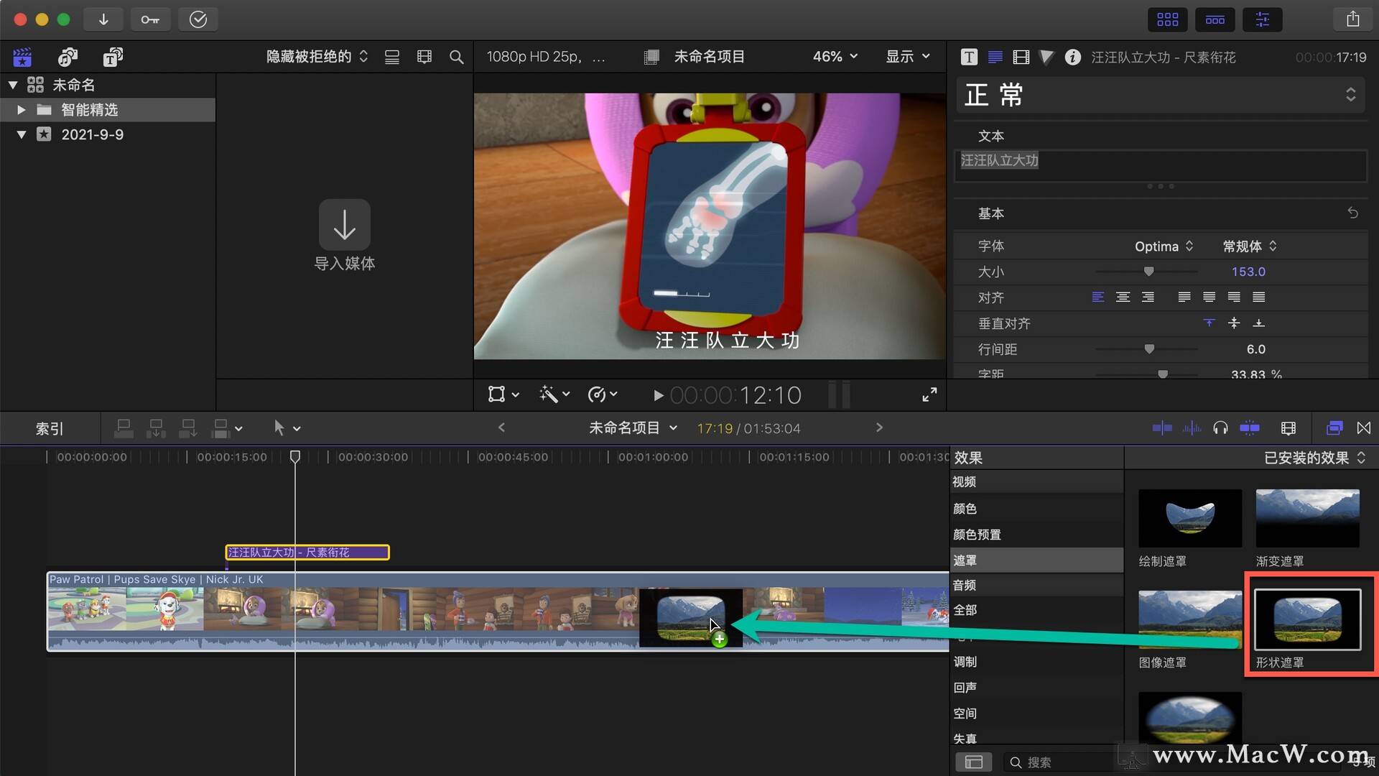Open the Optima font dropdown

1164,246
